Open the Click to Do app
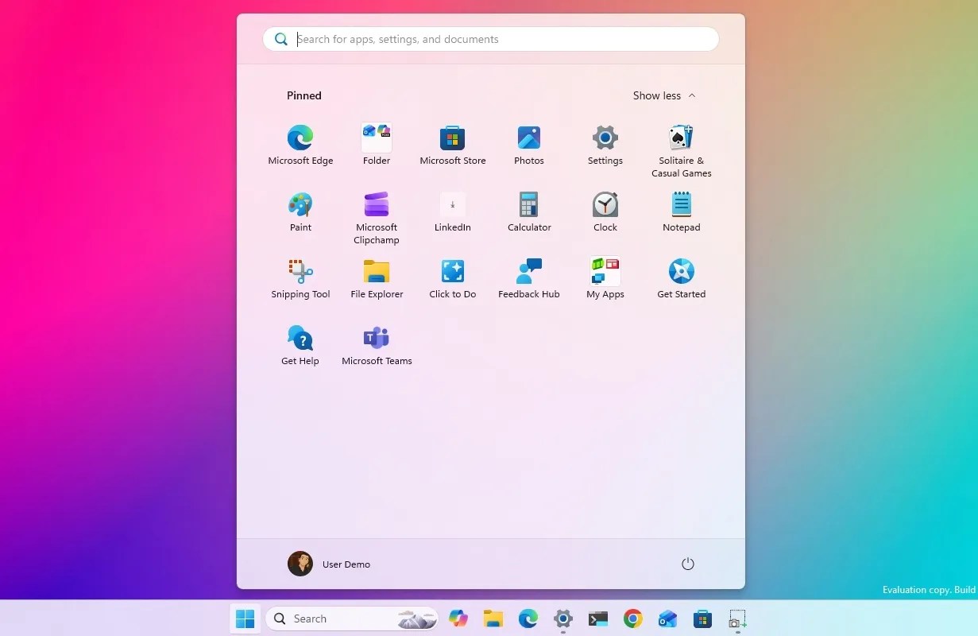The width and height of the screenshot is (978, 636). pos(453,278)
